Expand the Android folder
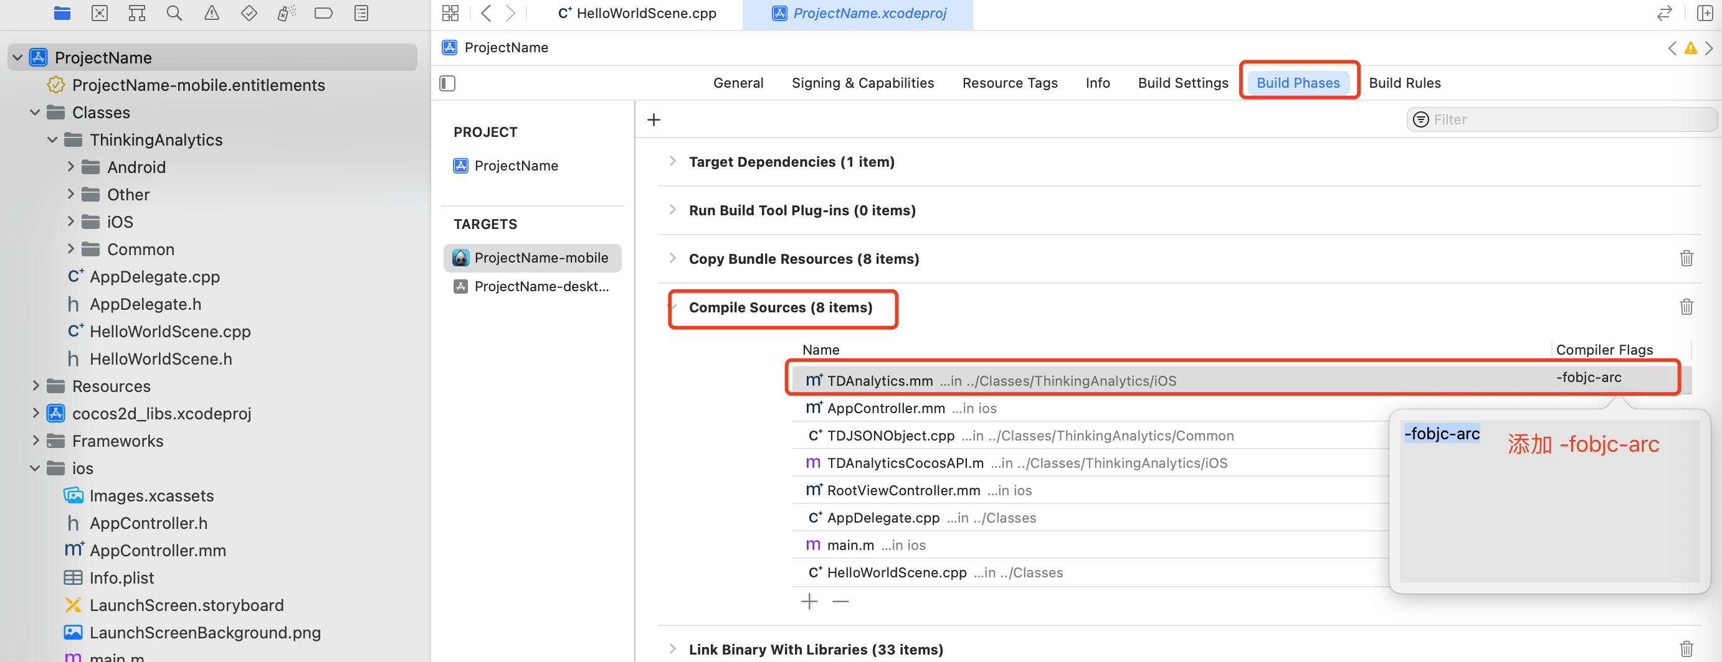1722x662 pixels. tap(70, 167)
